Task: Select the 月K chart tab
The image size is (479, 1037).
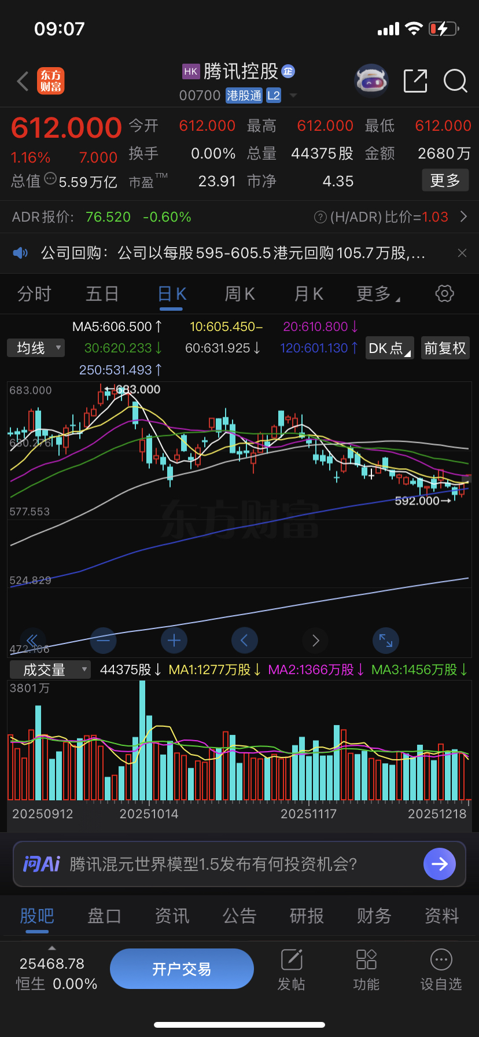Action: [x=308, y=294]
